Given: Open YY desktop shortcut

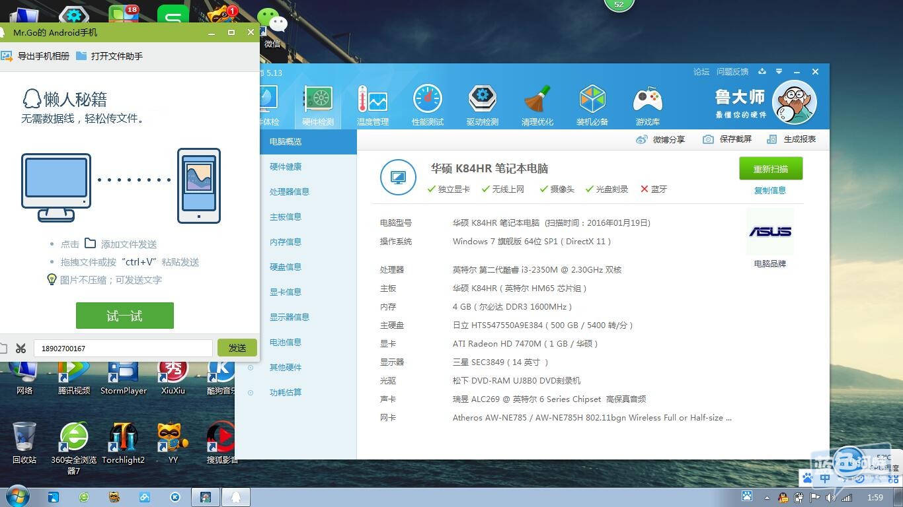Looking at the screenshot, I should coord(173,443).
